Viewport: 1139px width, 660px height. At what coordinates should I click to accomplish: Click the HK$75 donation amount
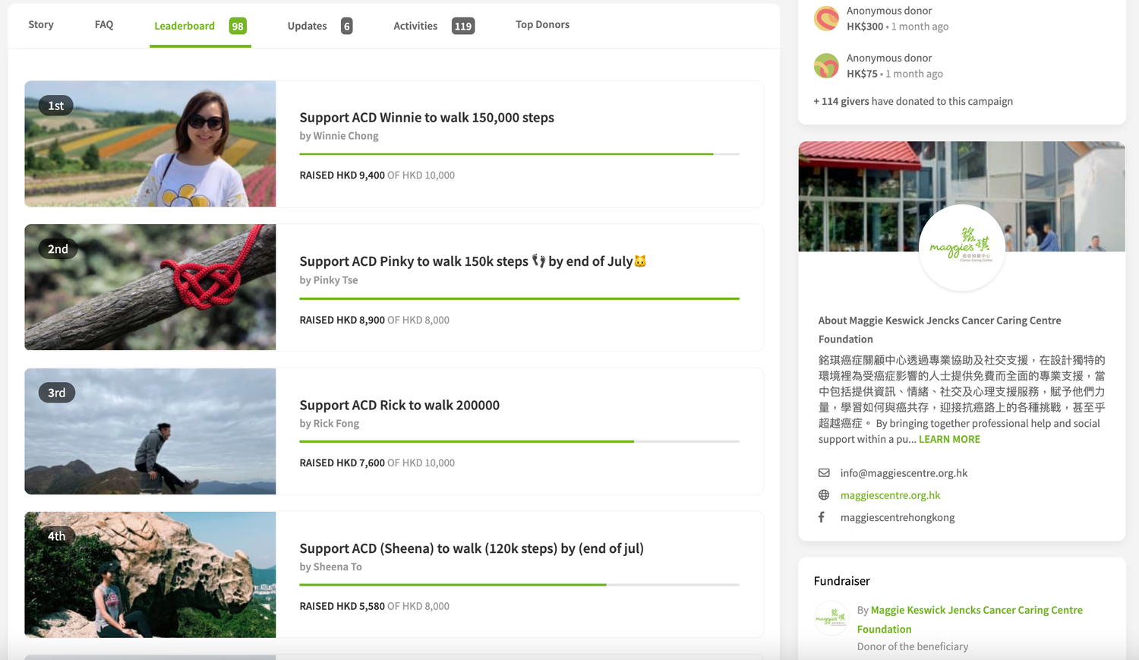coord(862,74)
